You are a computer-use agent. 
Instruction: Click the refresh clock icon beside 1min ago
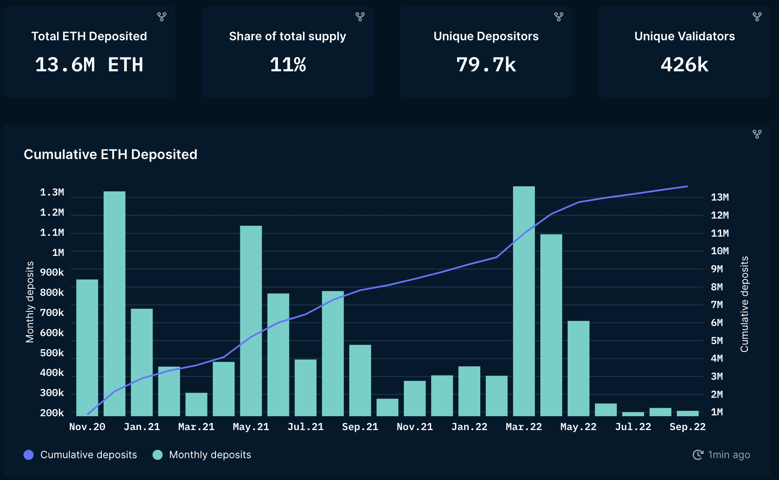pyautogui.click(x=698, y=455)
